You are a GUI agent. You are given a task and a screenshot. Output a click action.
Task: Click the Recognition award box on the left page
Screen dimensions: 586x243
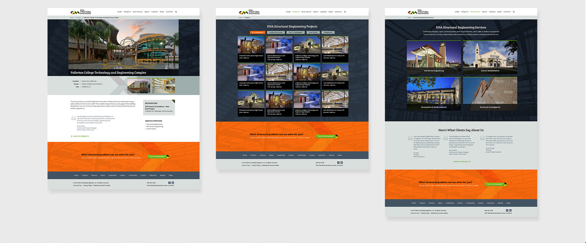(x=159, y=108)
